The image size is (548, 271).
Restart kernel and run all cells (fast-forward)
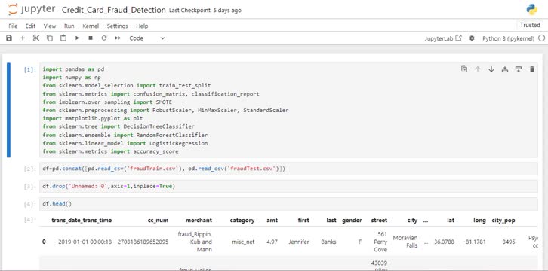(x=118, y=38)
